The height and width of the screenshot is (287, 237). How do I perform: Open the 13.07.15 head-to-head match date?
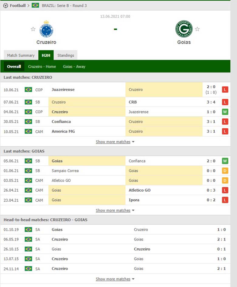pyautogui.click(x=11, y=259)
